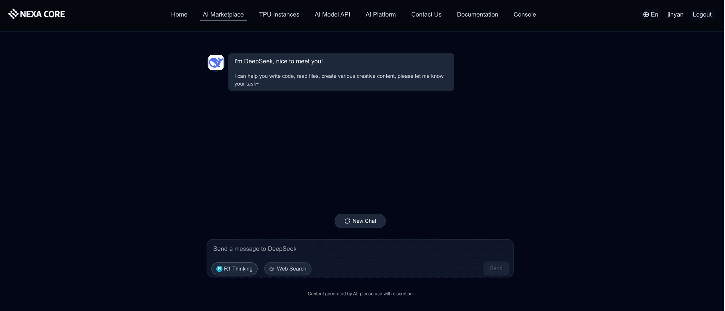This screenshot has width=725, height=311.
Task: Open the Documentation link
Action: [477, 14]
